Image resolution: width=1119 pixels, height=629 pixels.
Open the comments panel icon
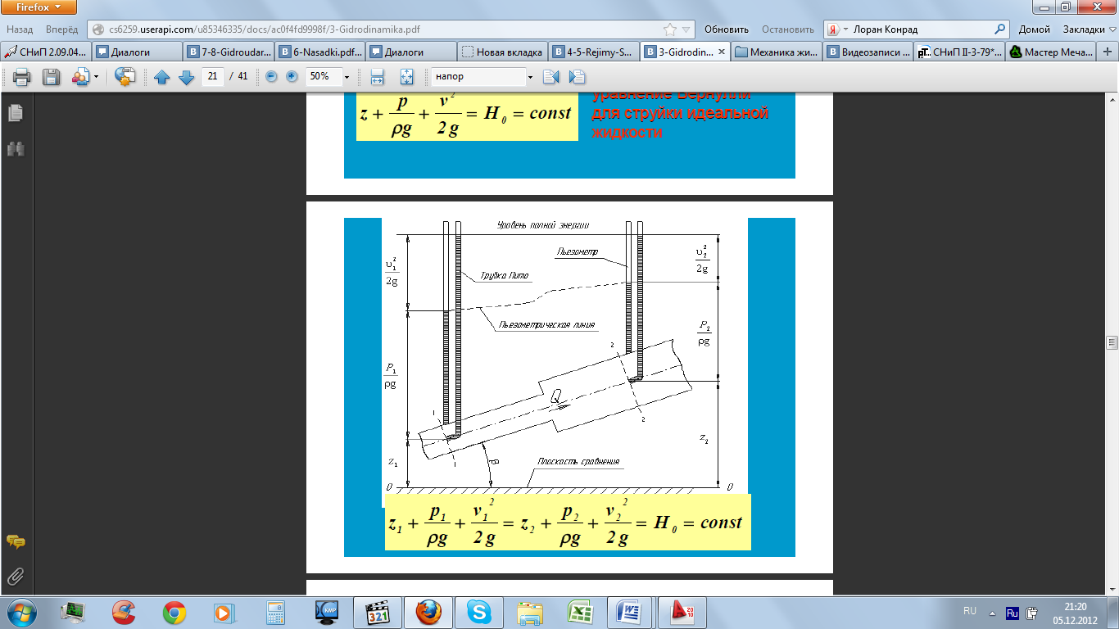[x=16, y=542]
